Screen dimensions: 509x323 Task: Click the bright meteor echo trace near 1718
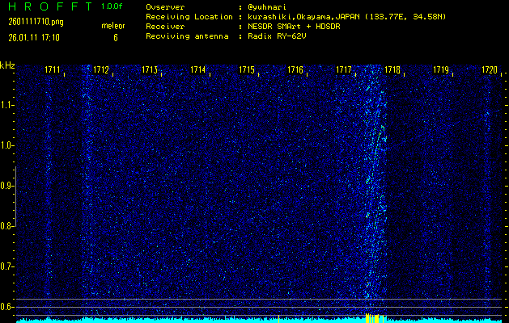point(374,161)
